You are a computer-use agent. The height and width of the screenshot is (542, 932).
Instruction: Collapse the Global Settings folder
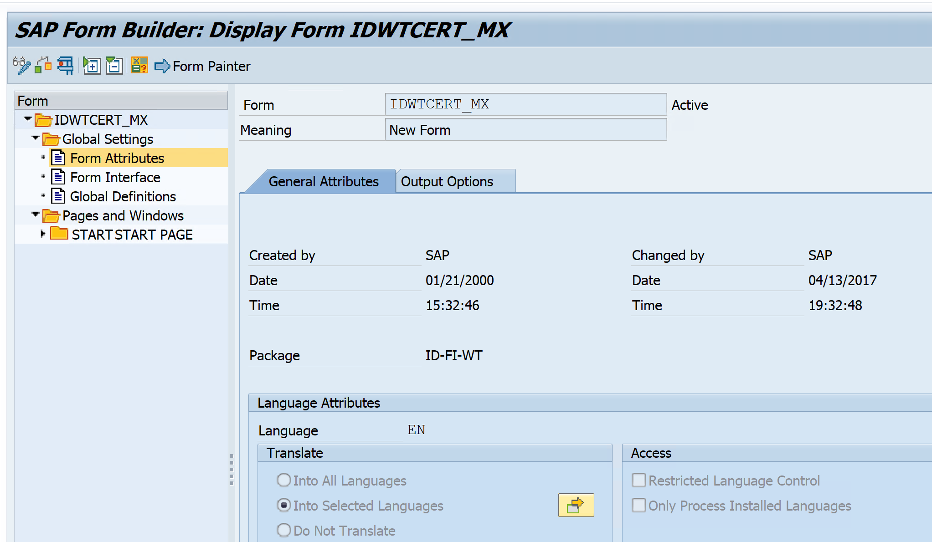(x=36, y=138)
